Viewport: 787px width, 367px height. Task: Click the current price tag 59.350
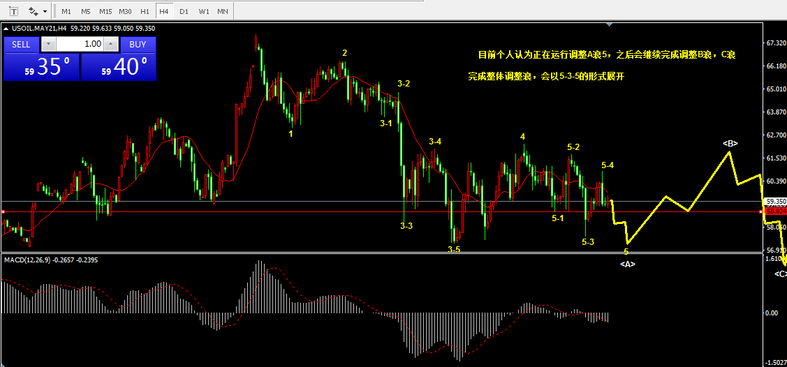pos(774,201)
